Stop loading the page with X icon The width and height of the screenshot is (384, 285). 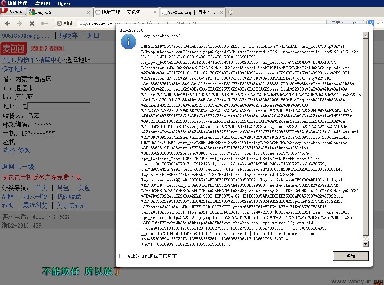pos(32,23)
